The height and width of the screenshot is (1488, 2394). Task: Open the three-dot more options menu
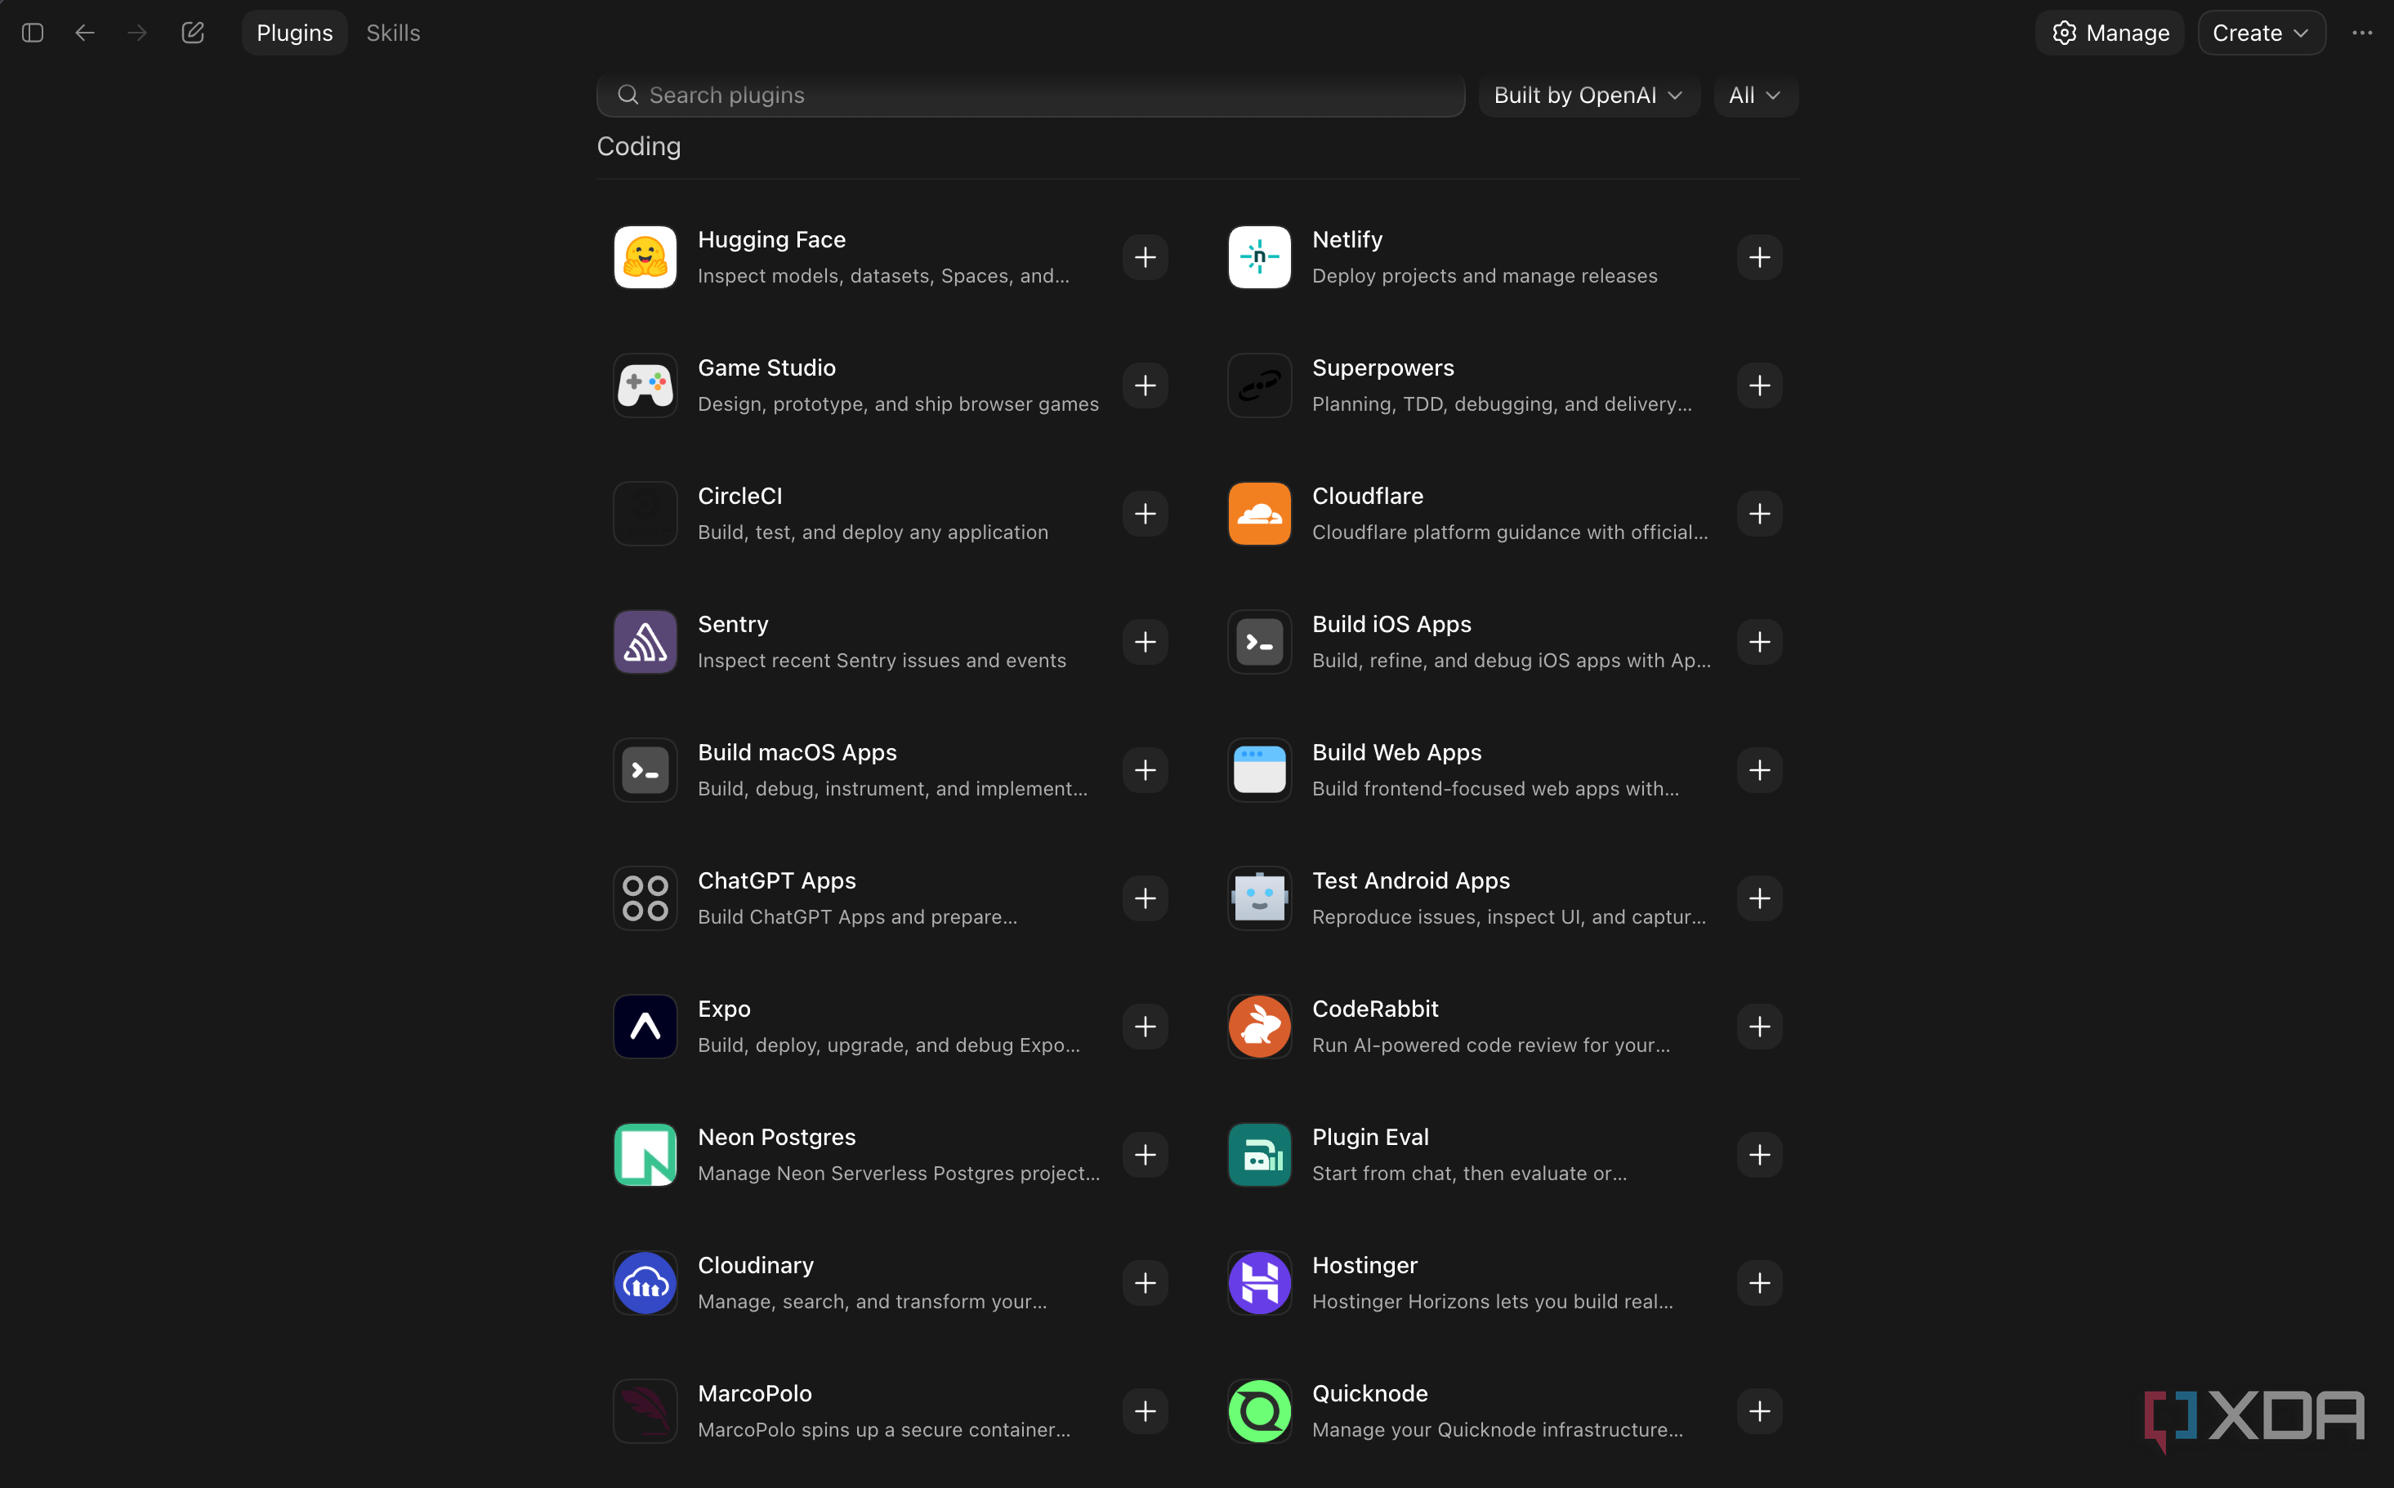click(x=2361, y=33)
